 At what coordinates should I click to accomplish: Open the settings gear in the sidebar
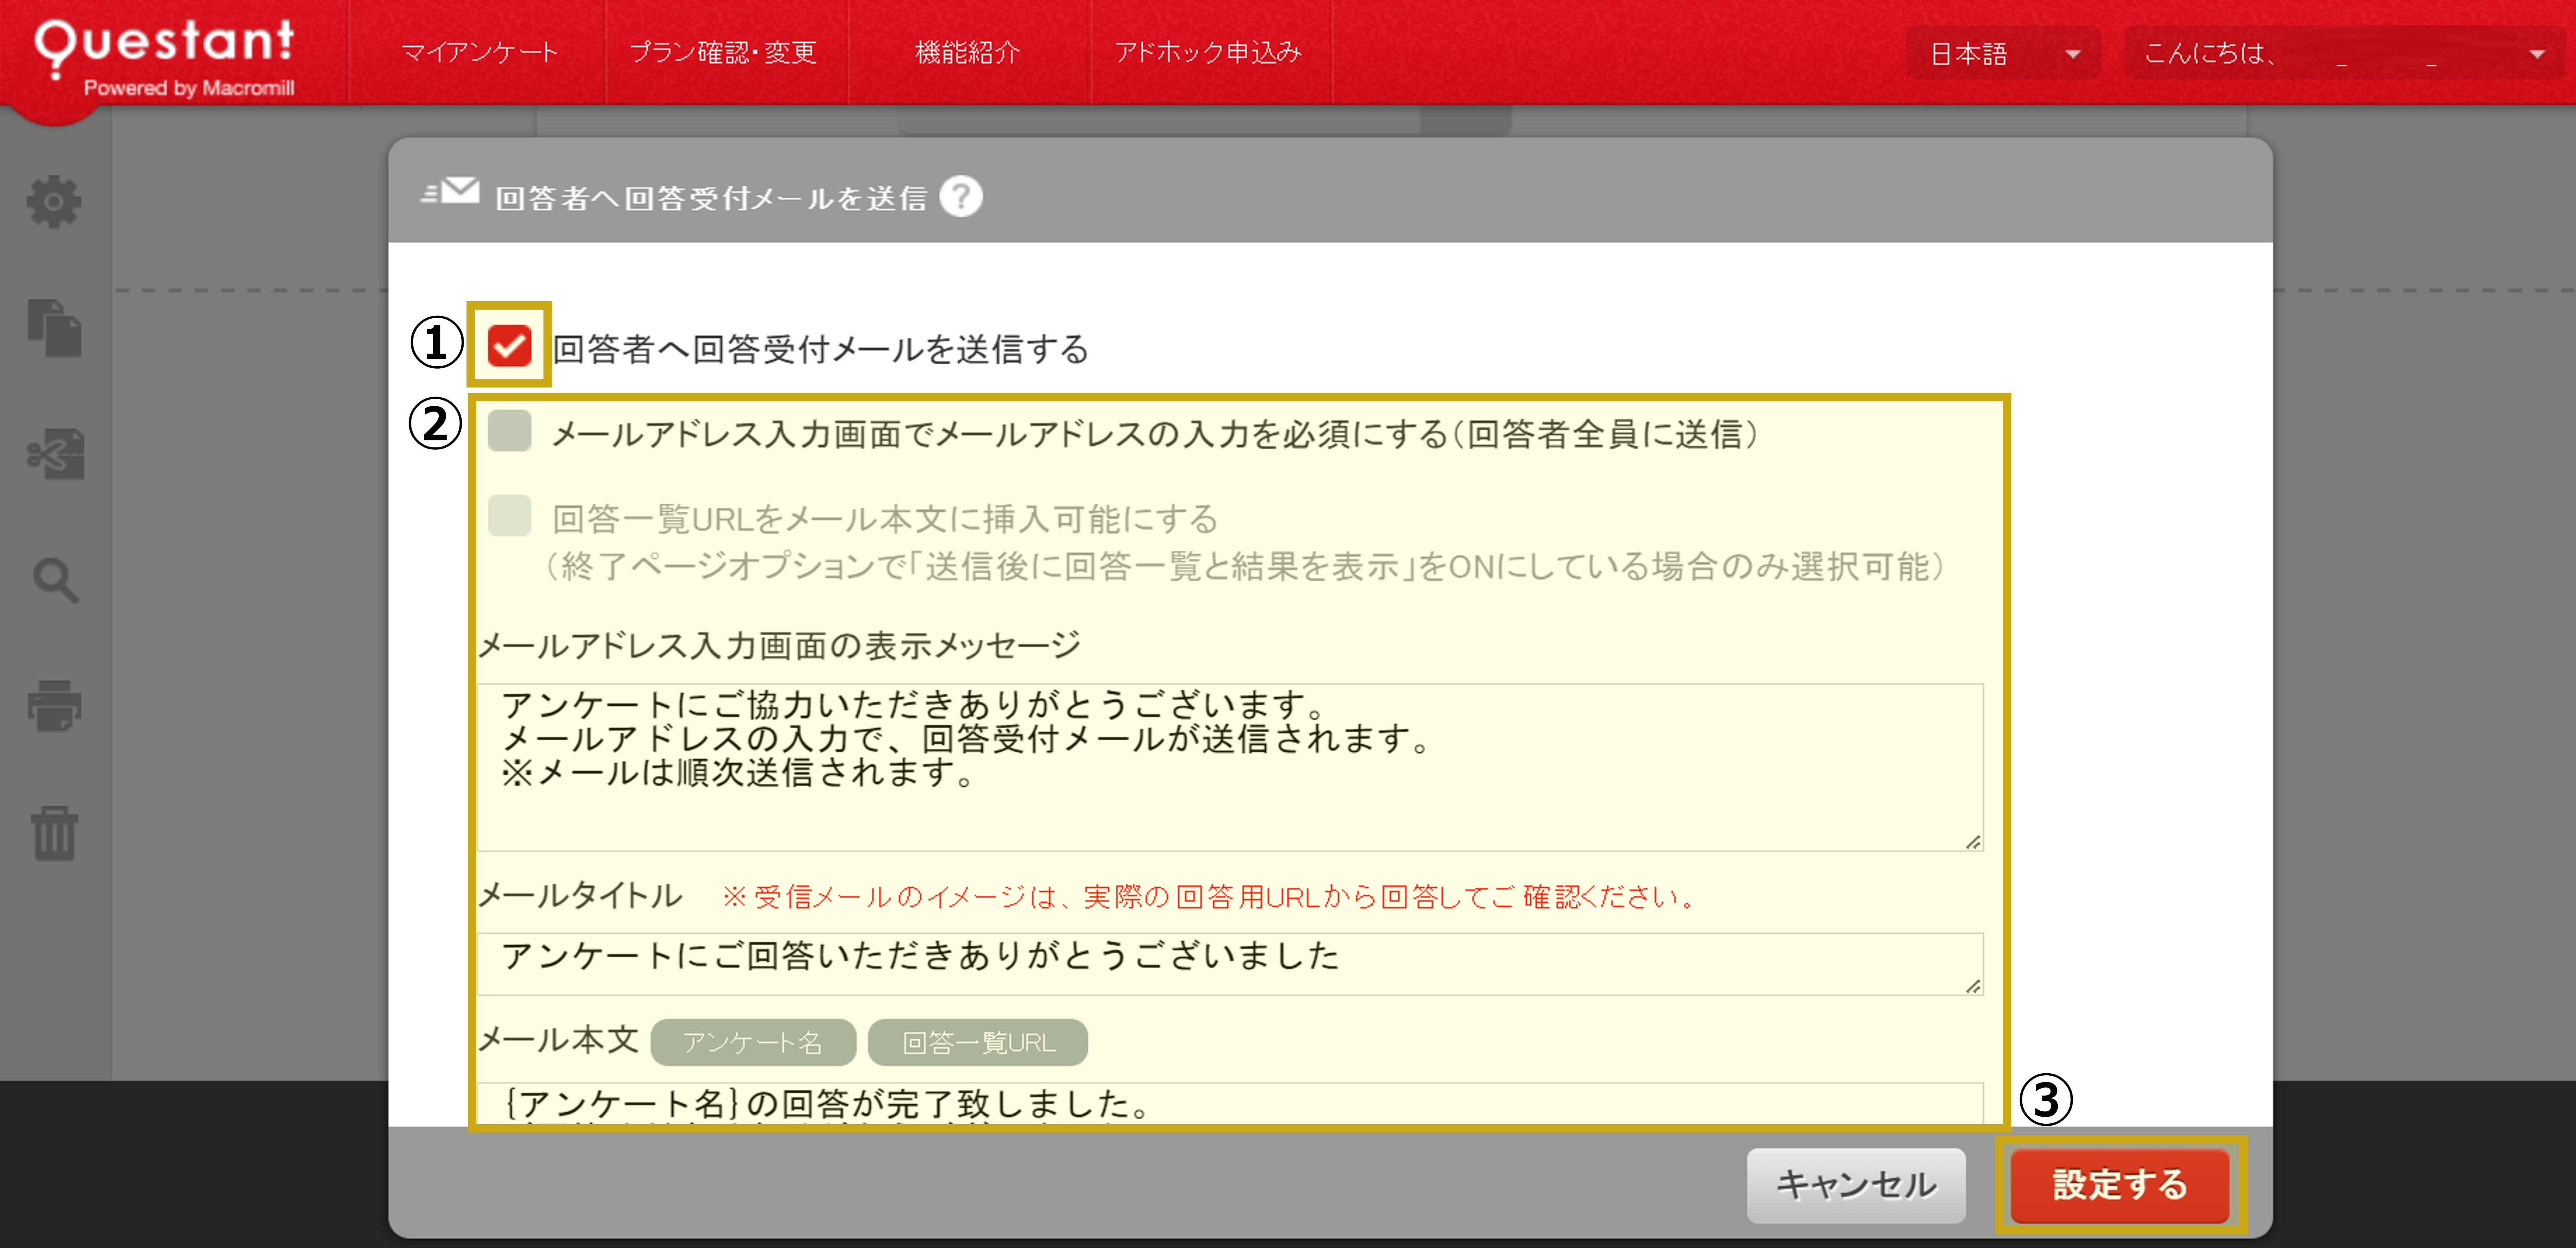point(55,201)
